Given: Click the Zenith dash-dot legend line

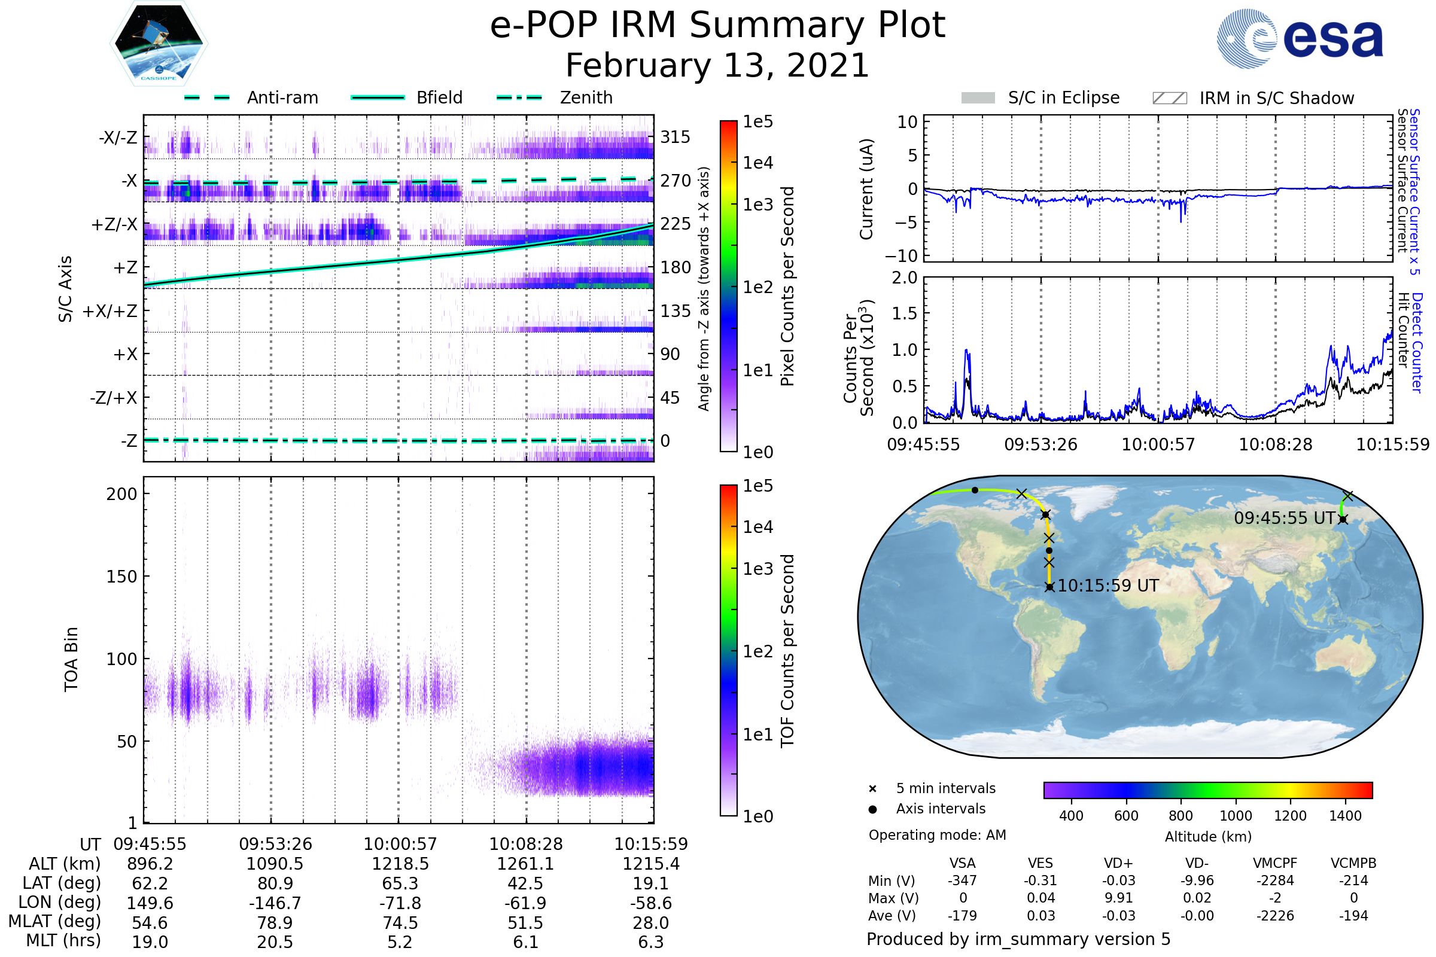Looking at the screenshot, I should coord(519,97).
